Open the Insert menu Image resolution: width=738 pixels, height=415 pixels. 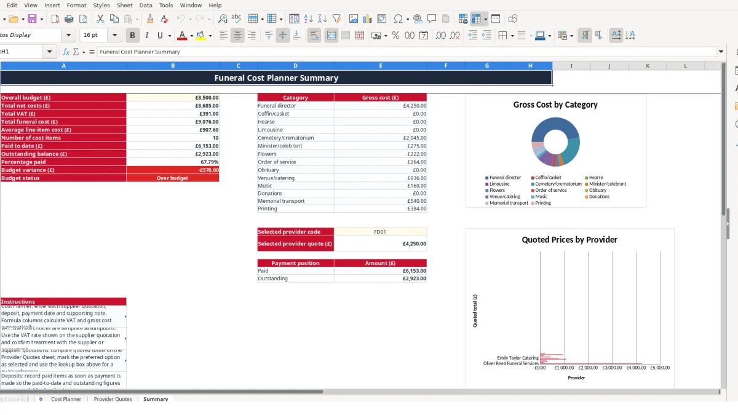tap(52, 5)
